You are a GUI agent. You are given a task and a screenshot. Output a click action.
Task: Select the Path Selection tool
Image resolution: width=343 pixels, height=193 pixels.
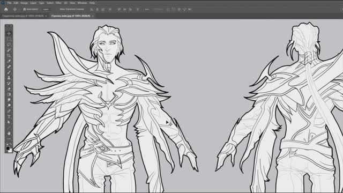pos(9,122)
